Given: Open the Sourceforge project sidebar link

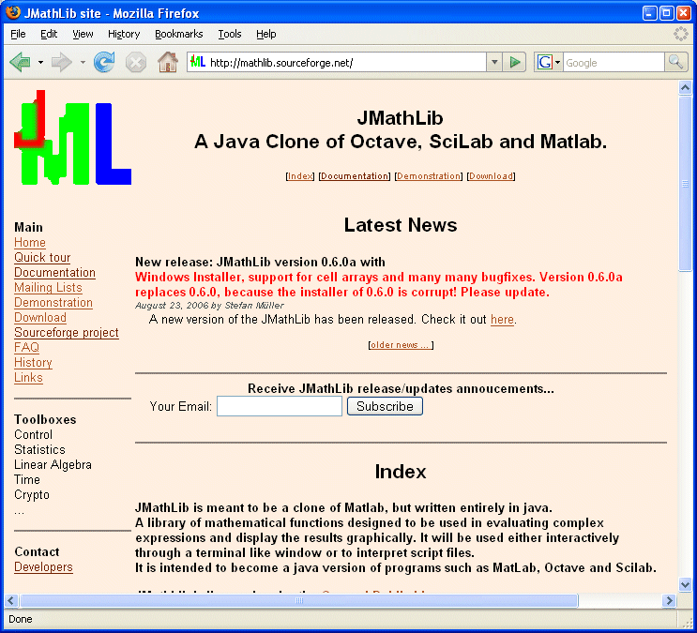Looking at the screenshot, I should coord(67,333).
